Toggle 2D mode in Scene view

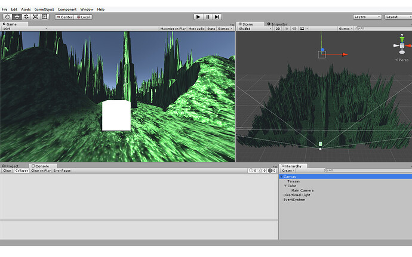[278, 29]
